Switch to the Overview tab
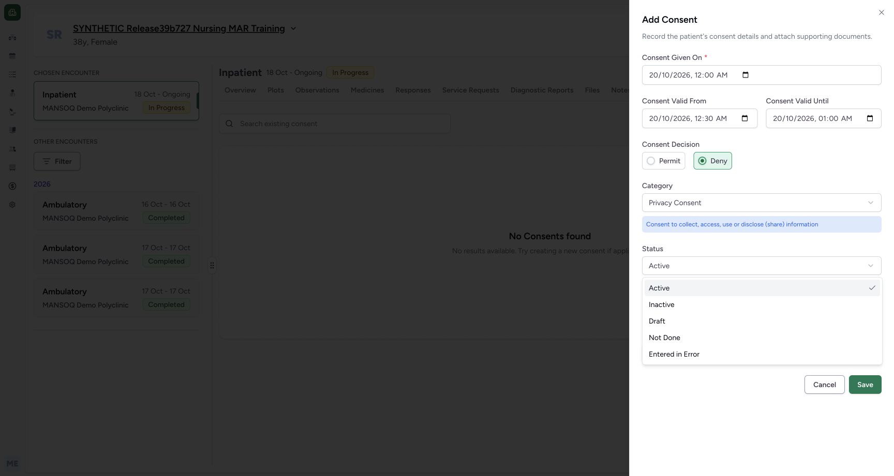Screen dimensions: 894x476 tap(240, 90)
